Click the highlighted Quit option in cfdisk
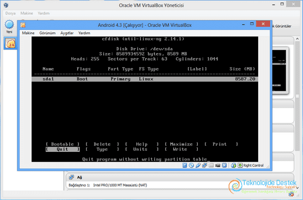 [62, 149]
